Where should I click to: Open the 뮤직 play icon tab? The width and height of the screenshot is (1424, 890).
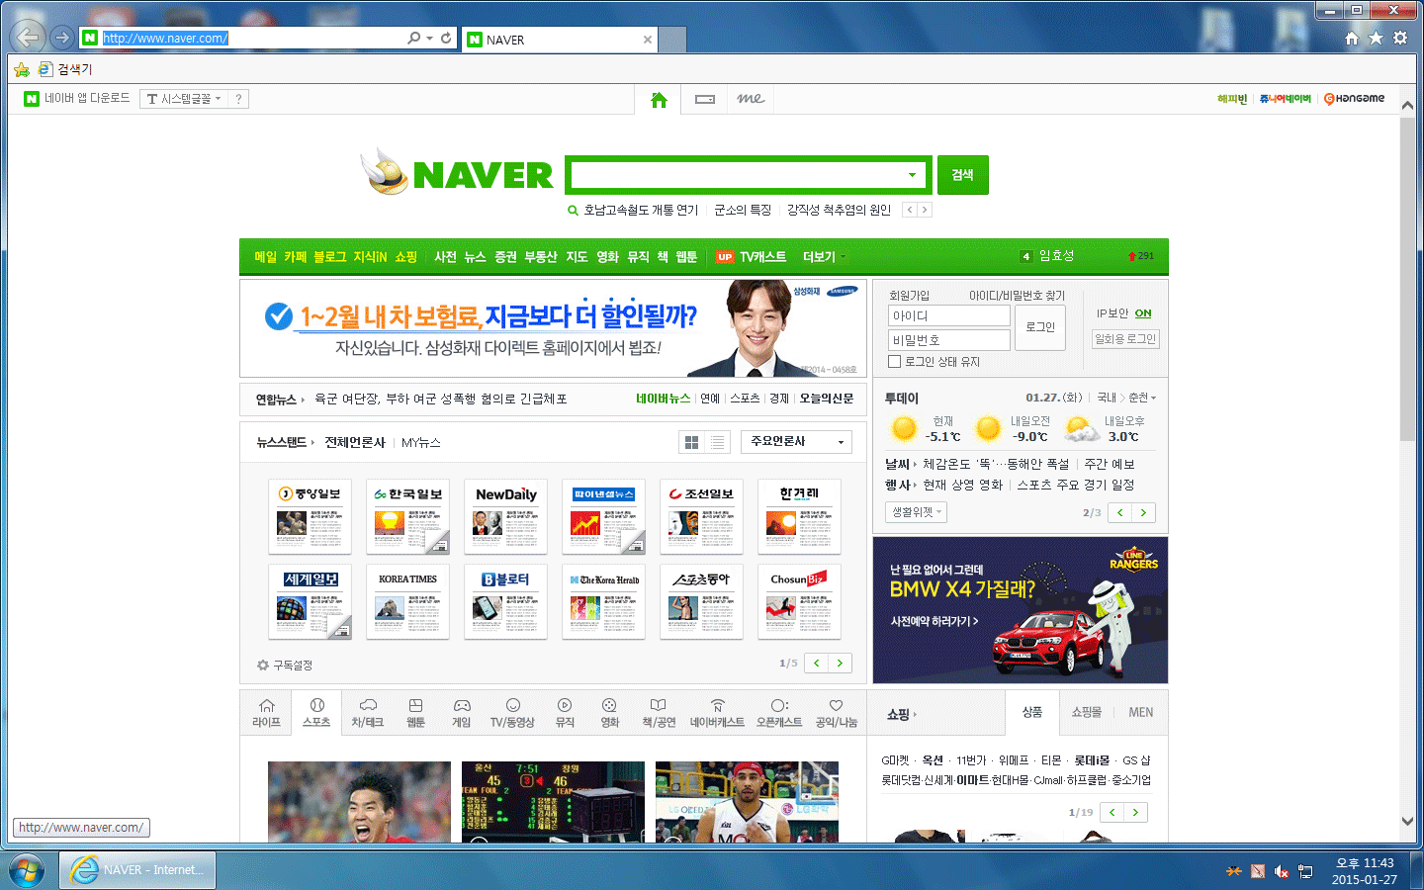565,713
